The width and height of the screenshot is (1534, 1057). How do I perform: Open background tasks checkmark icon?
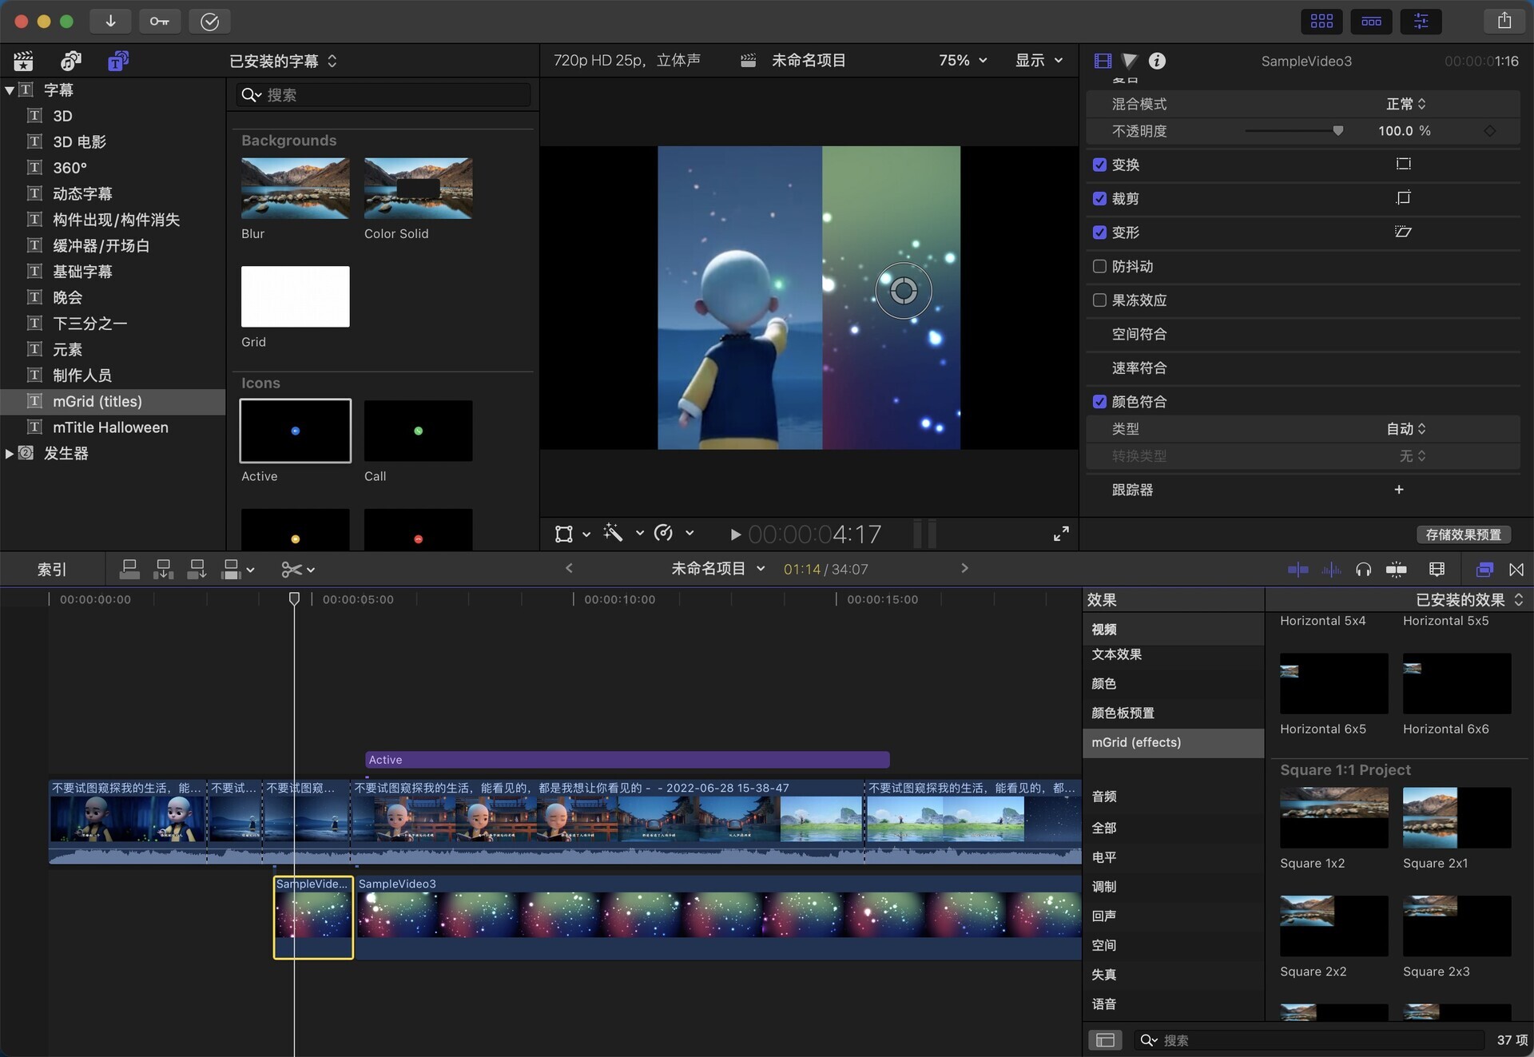pyautogui.click(x=209, y=21)
